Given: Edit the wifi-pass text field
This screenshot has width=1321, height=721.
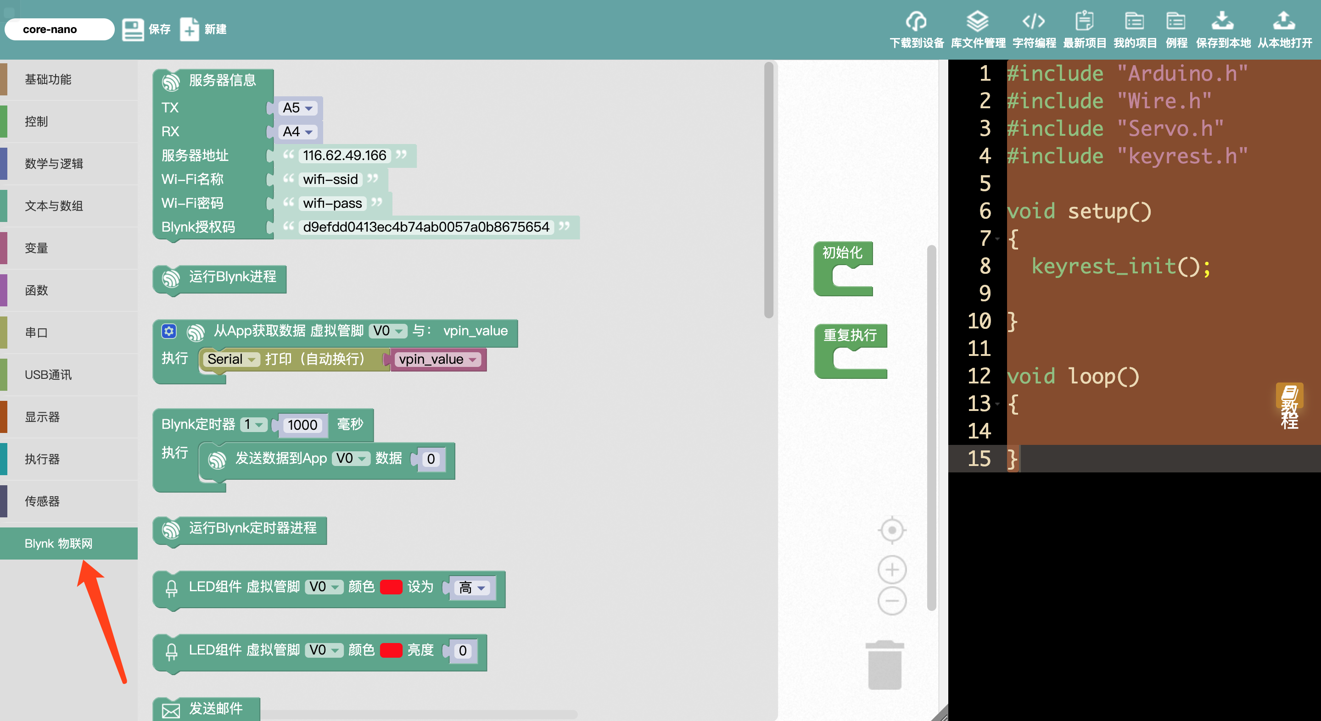Looking at the screenshot, I should click(333, 204).
